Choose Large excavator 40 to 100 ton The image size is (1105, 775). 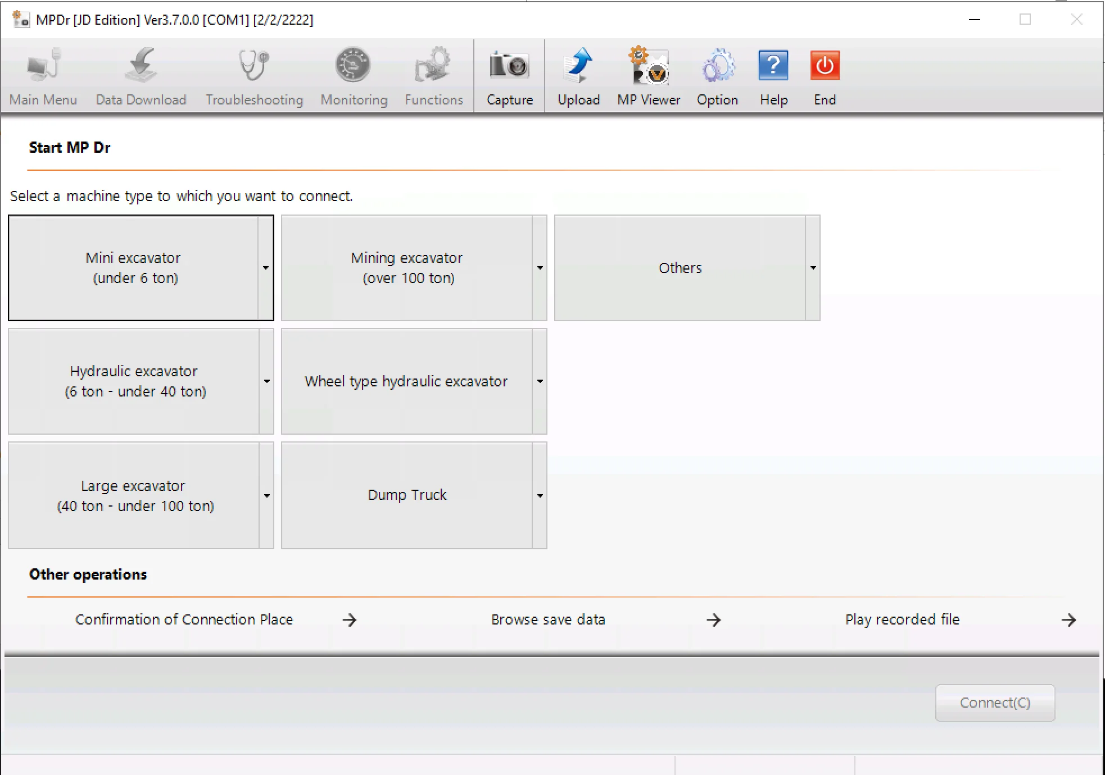134,495
